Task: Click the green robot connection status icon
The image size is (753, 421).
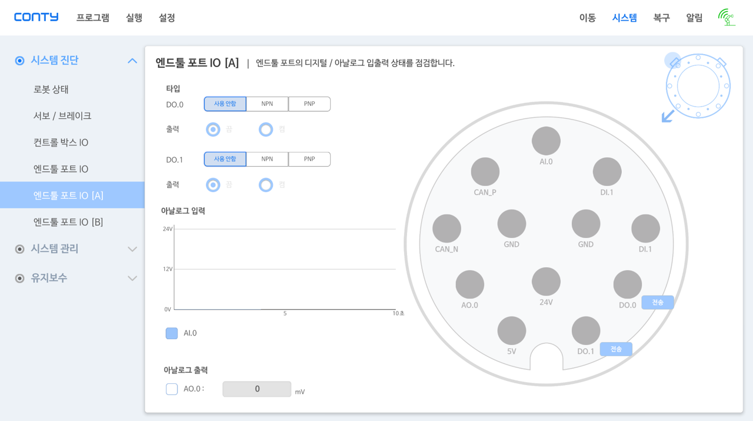Action: [x=727, y=18]
